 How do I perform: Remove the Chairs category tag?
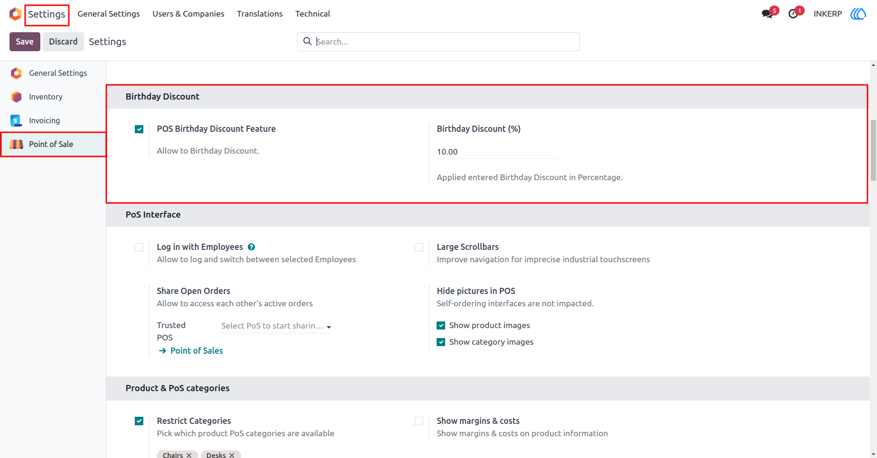(x=189, y=455)
